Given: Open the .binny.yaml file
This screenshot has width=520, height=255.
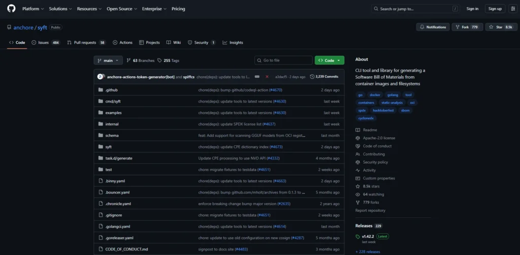Looking at the screenshot, I should (x=115, y=181).
